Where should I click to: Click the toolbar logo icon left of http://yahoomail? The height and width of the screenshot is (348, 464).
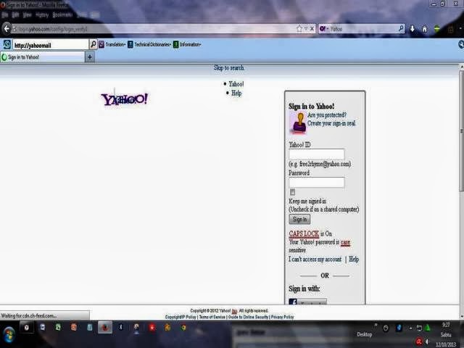(7, 44)
